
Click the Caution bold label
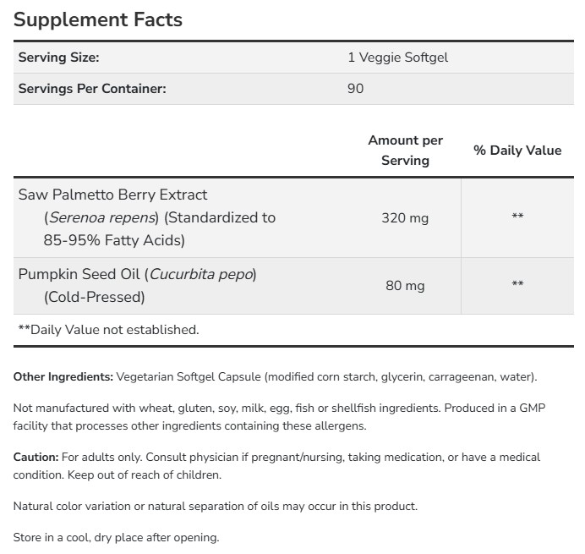(x=36, y=457)
